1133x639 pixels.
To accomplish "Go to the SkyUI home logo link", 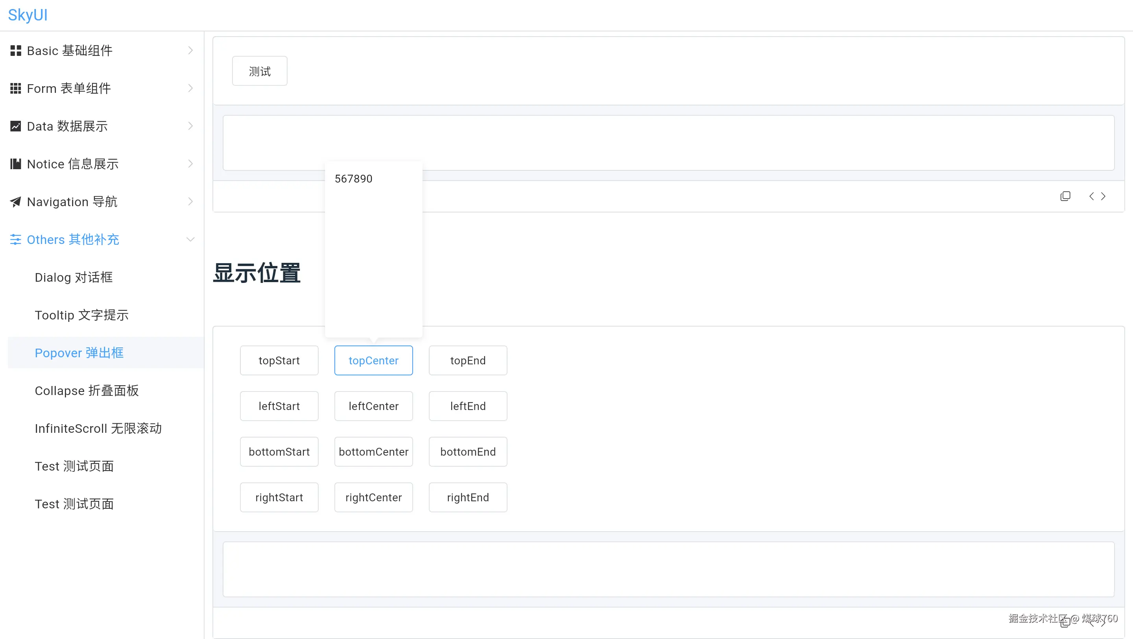I will pyautogui.click(x=28, y=15).
